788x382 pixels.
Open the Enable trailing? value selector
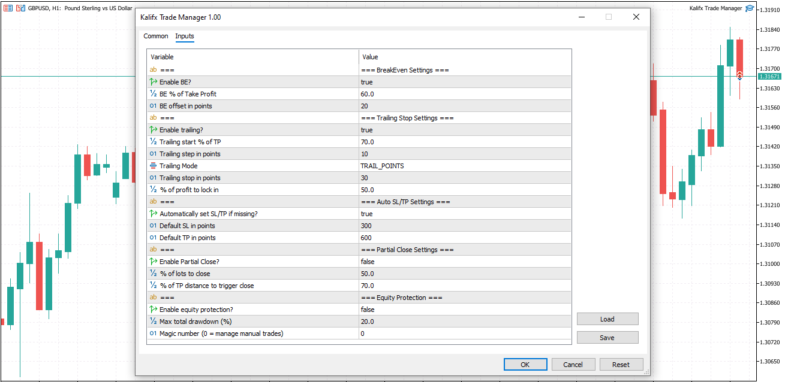(x=420, y=130)
